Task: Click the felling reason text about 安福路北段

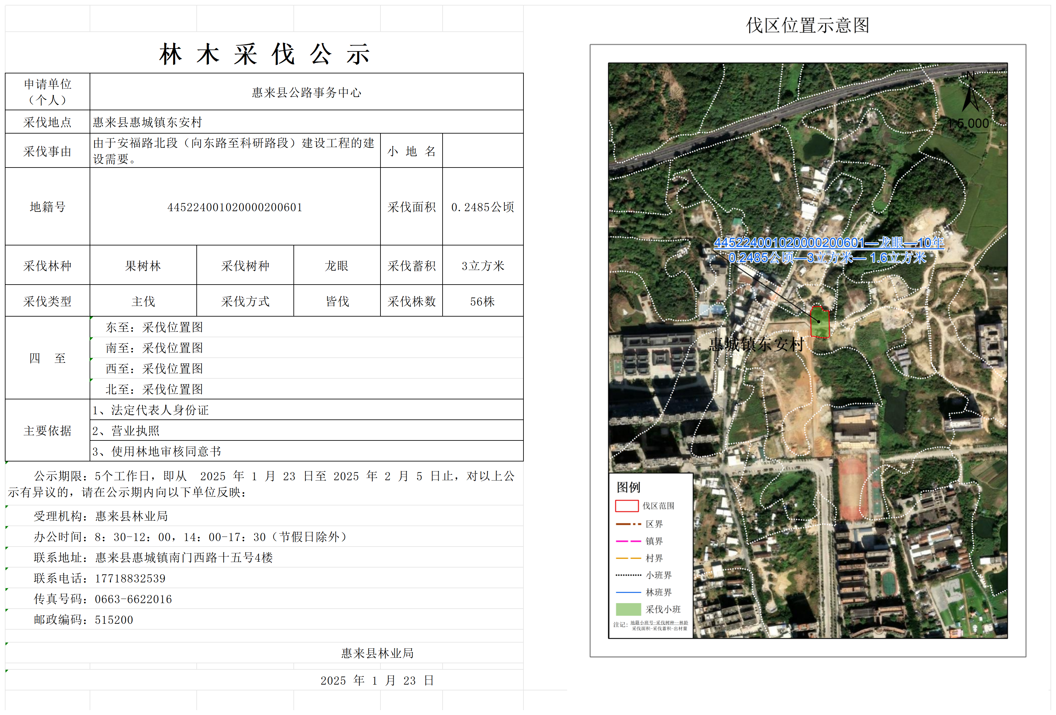Action: click(235, 151)
